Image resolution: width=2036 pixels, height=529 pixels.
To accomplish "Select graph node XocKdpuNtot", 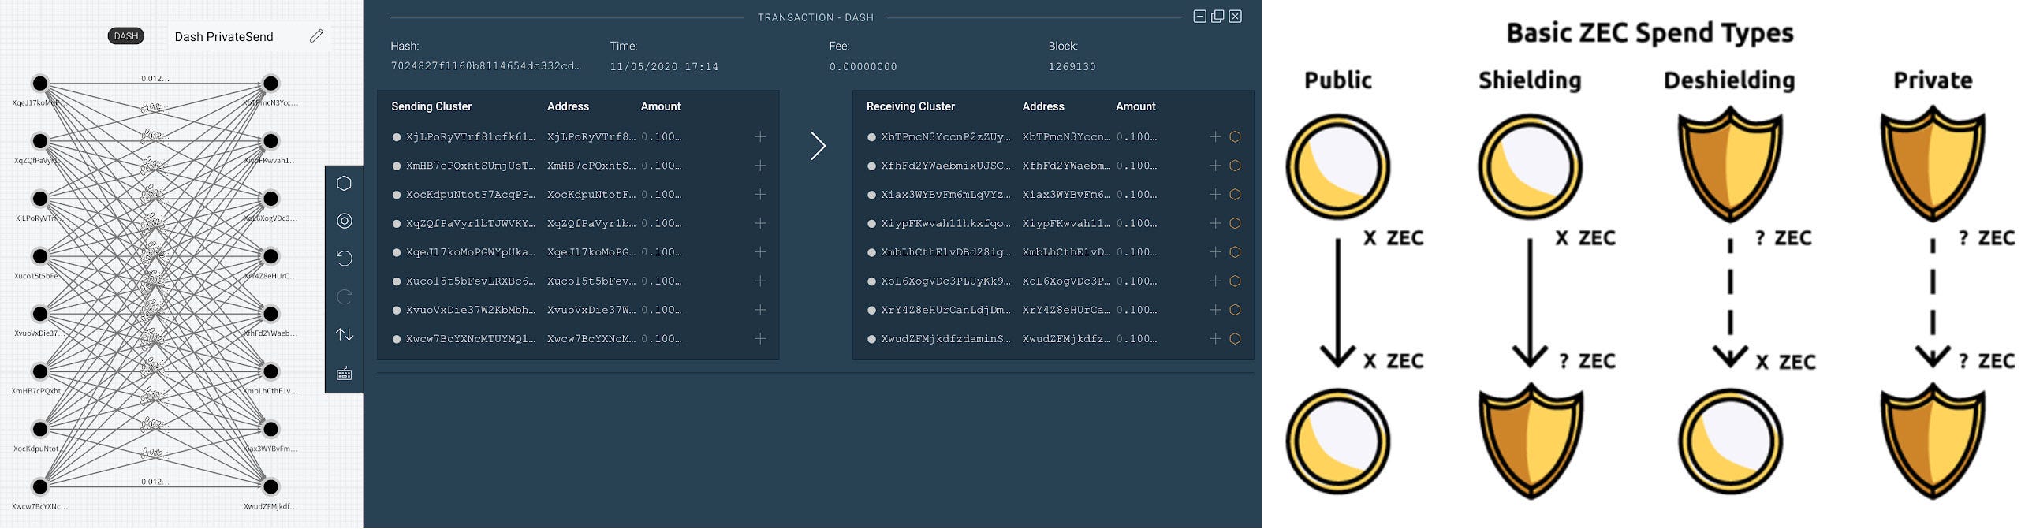I will [x=39, y=429].
